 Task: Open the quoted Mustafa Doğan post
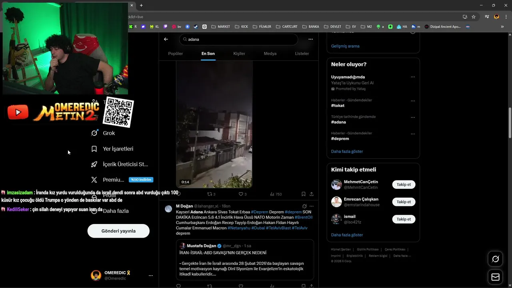pos(245,260)
